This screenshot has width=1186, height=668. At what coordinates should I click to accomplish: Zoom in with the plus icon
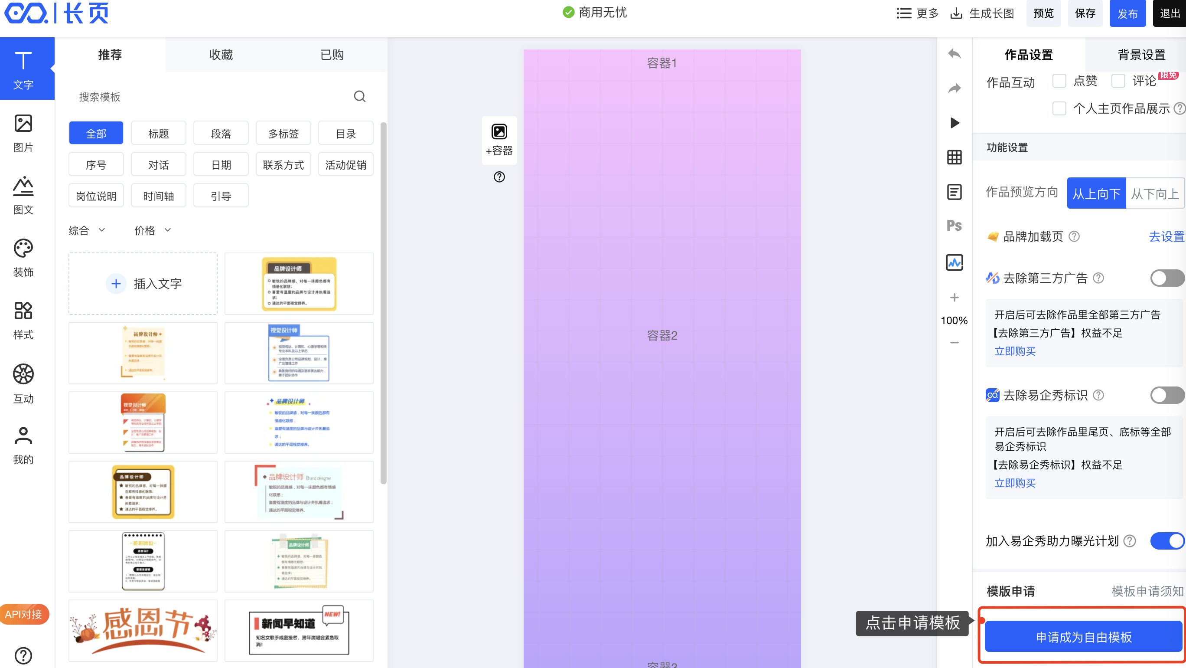pos(955,297)
